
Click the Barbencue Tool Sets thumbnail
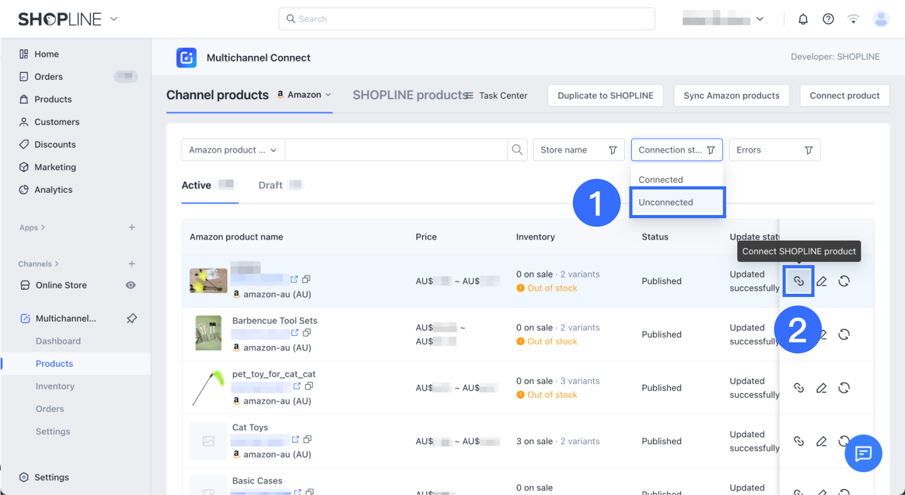click(x=208, y=333)
